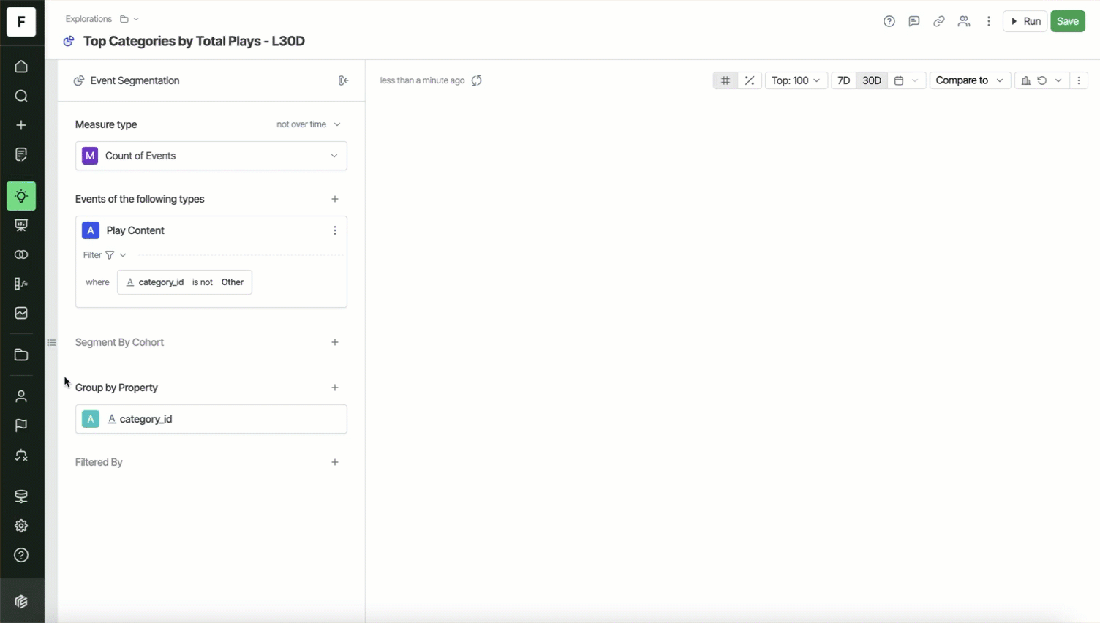Open the line chart image icon in sidebar

click(x=21, y=313)
